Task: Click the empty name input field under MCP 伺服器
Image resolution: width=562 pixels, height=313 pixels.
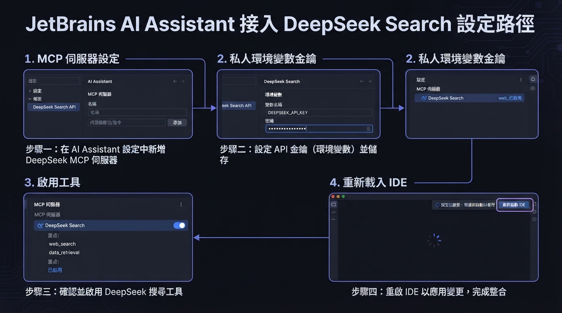Action: coord(137,112)
